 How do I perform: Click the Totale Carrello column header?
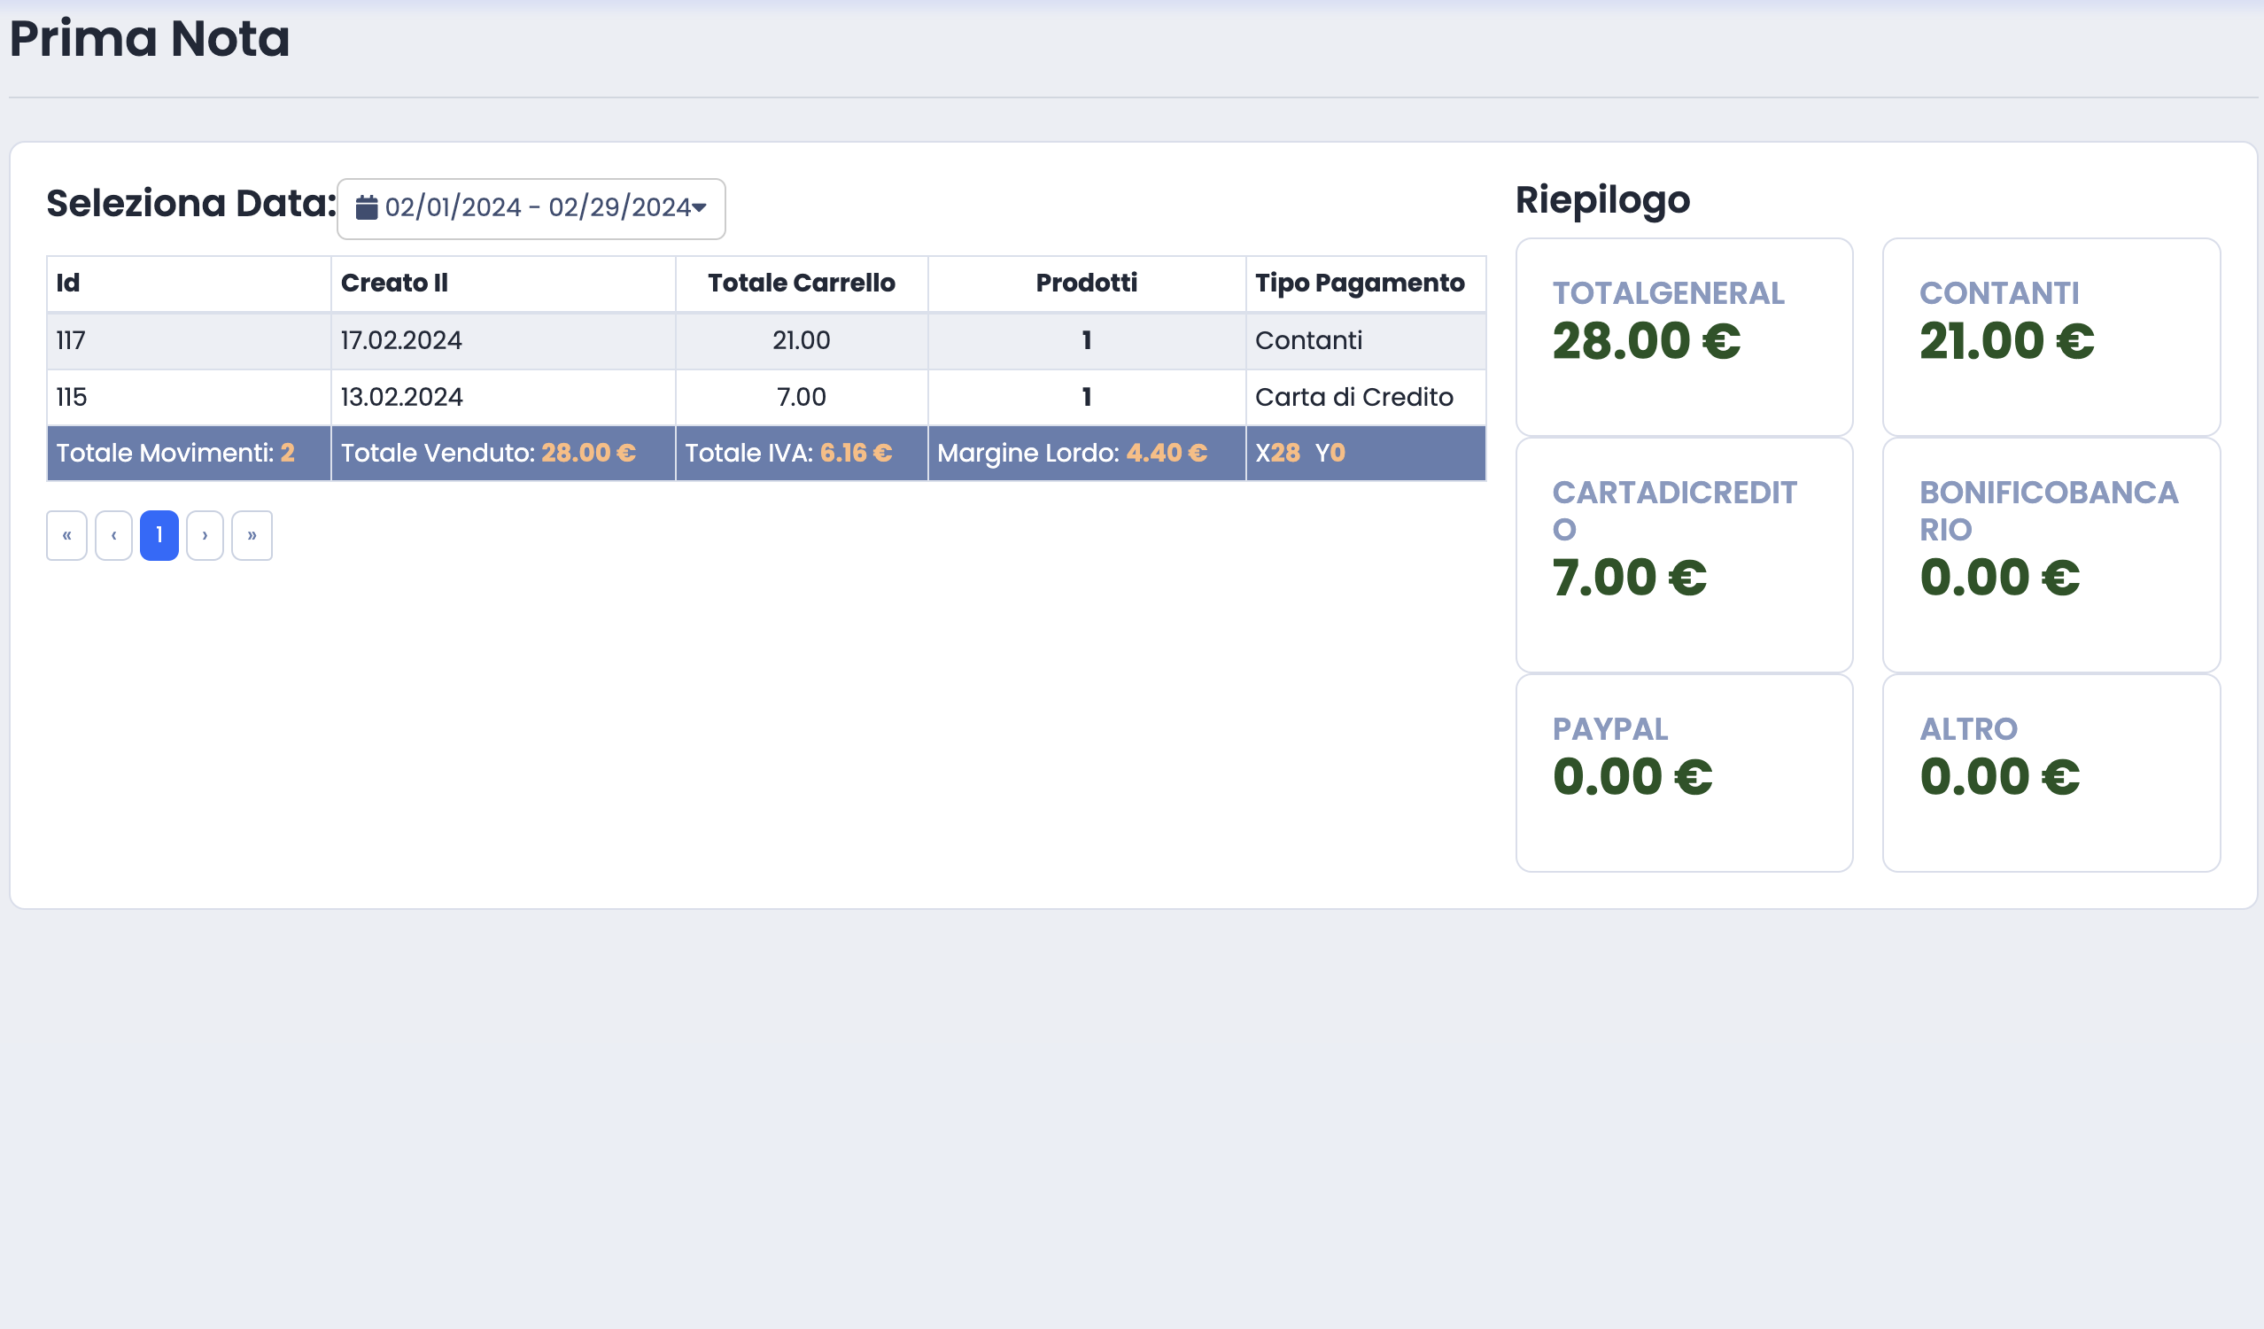pos(802,283)
